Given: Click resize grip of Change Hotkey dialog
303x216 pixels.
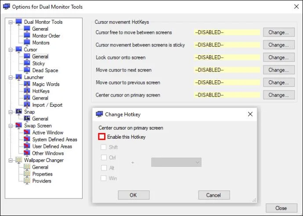Looking at the screenshot, I should click(254, 200).
